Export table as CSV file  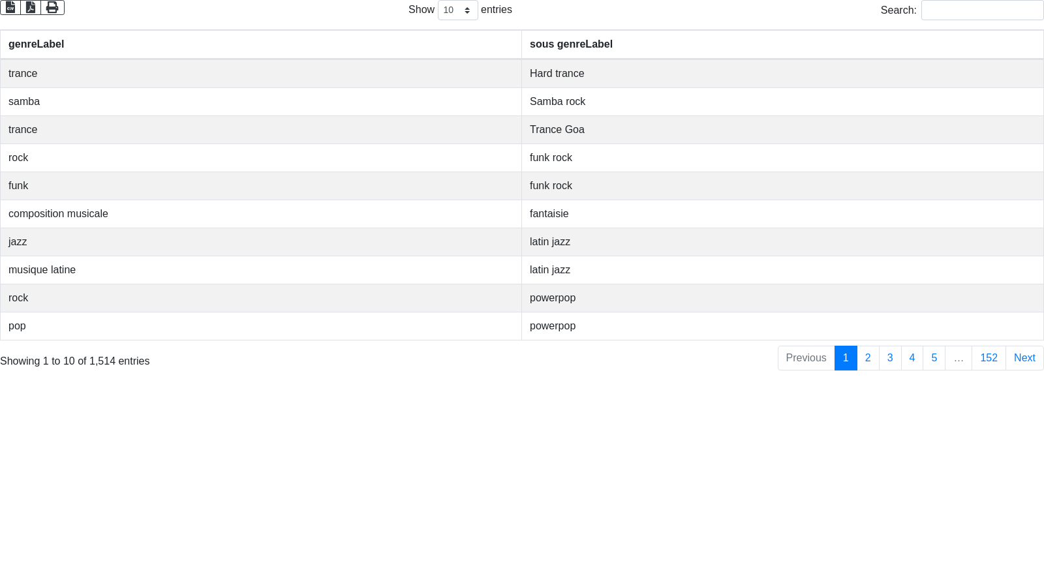(x=10, y=7)
